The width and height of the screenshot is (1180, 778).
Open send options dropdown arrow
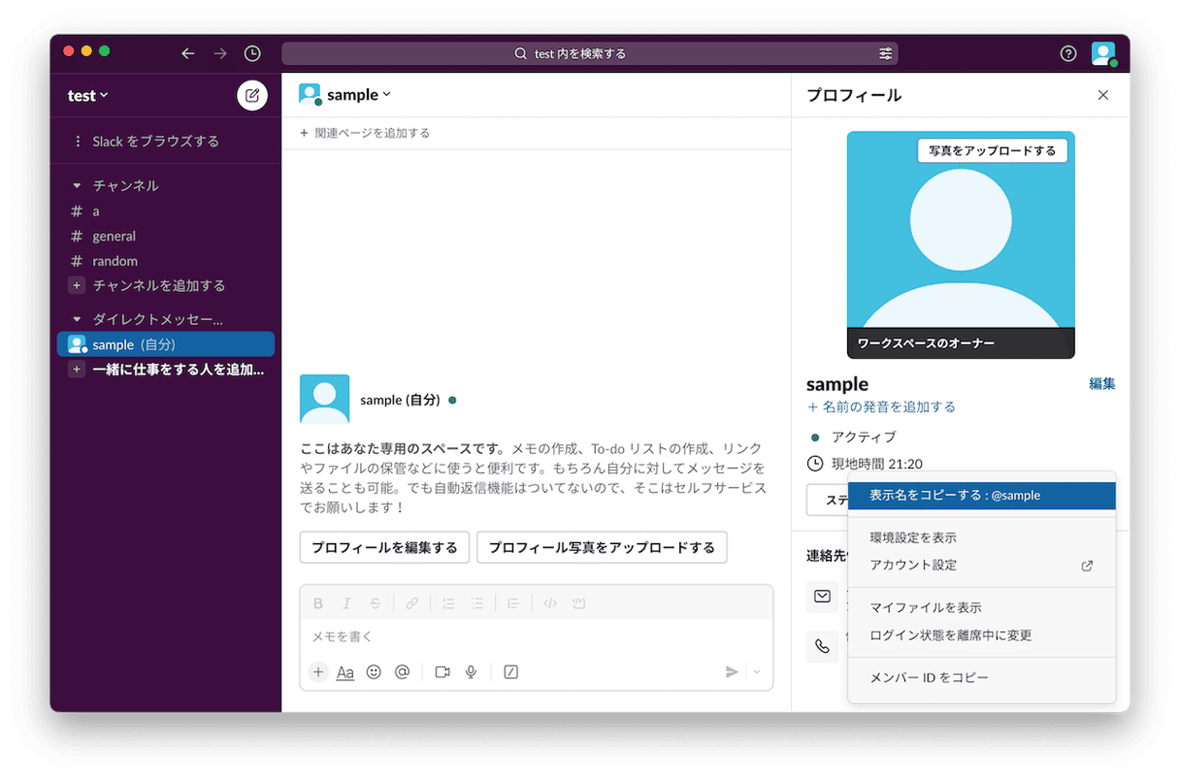(757, 671)
